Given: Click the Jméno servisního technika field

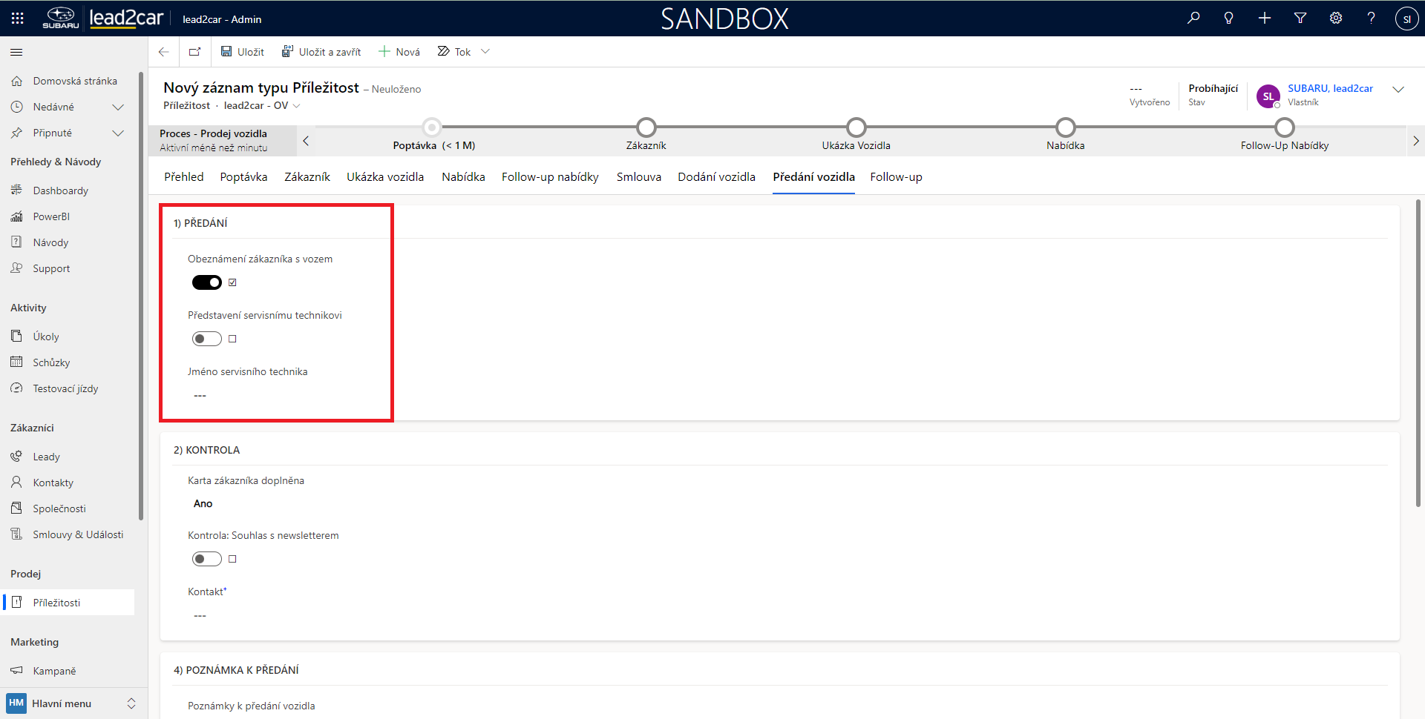Looking at the screenshot, I should click(282, 396).
